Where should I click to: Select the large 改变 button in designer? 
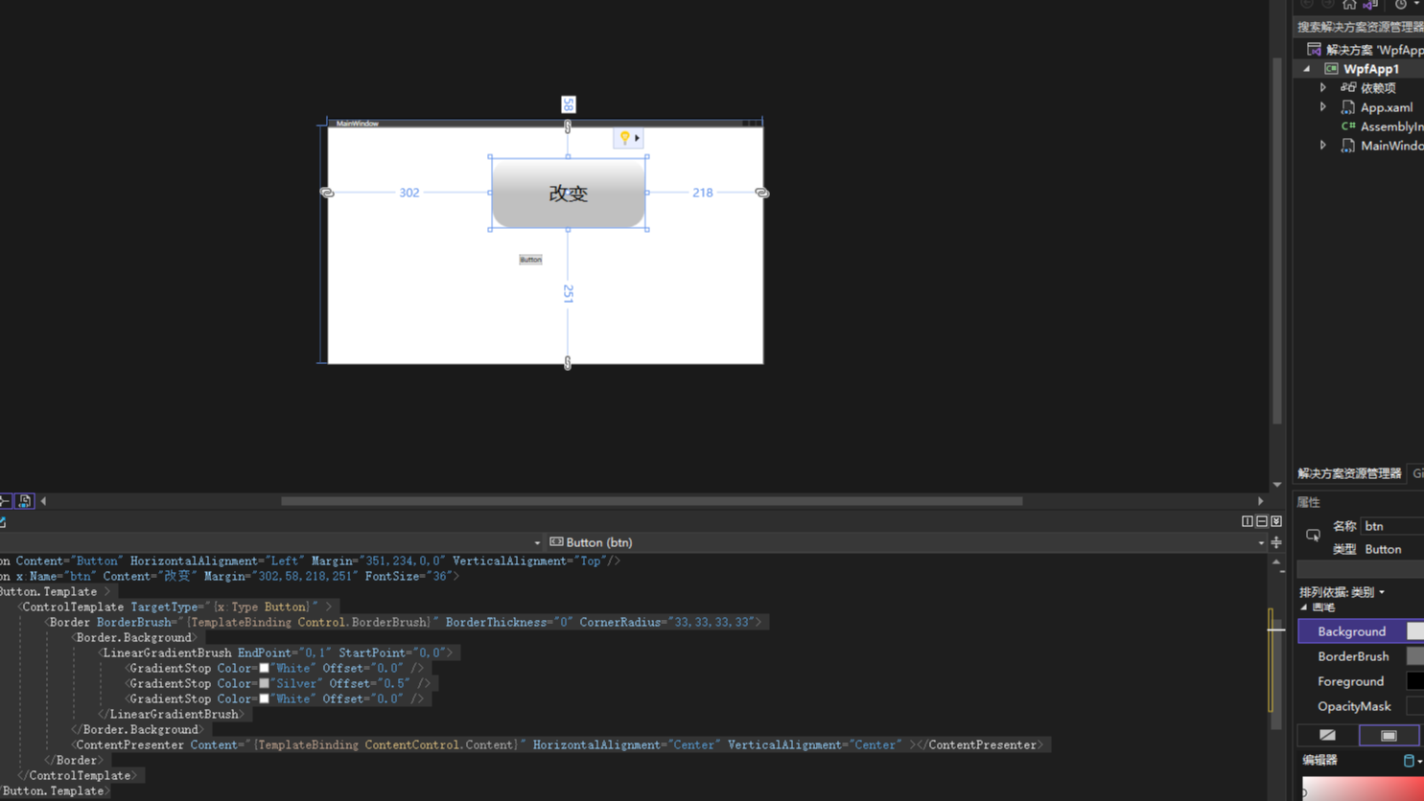click(568, 194)
